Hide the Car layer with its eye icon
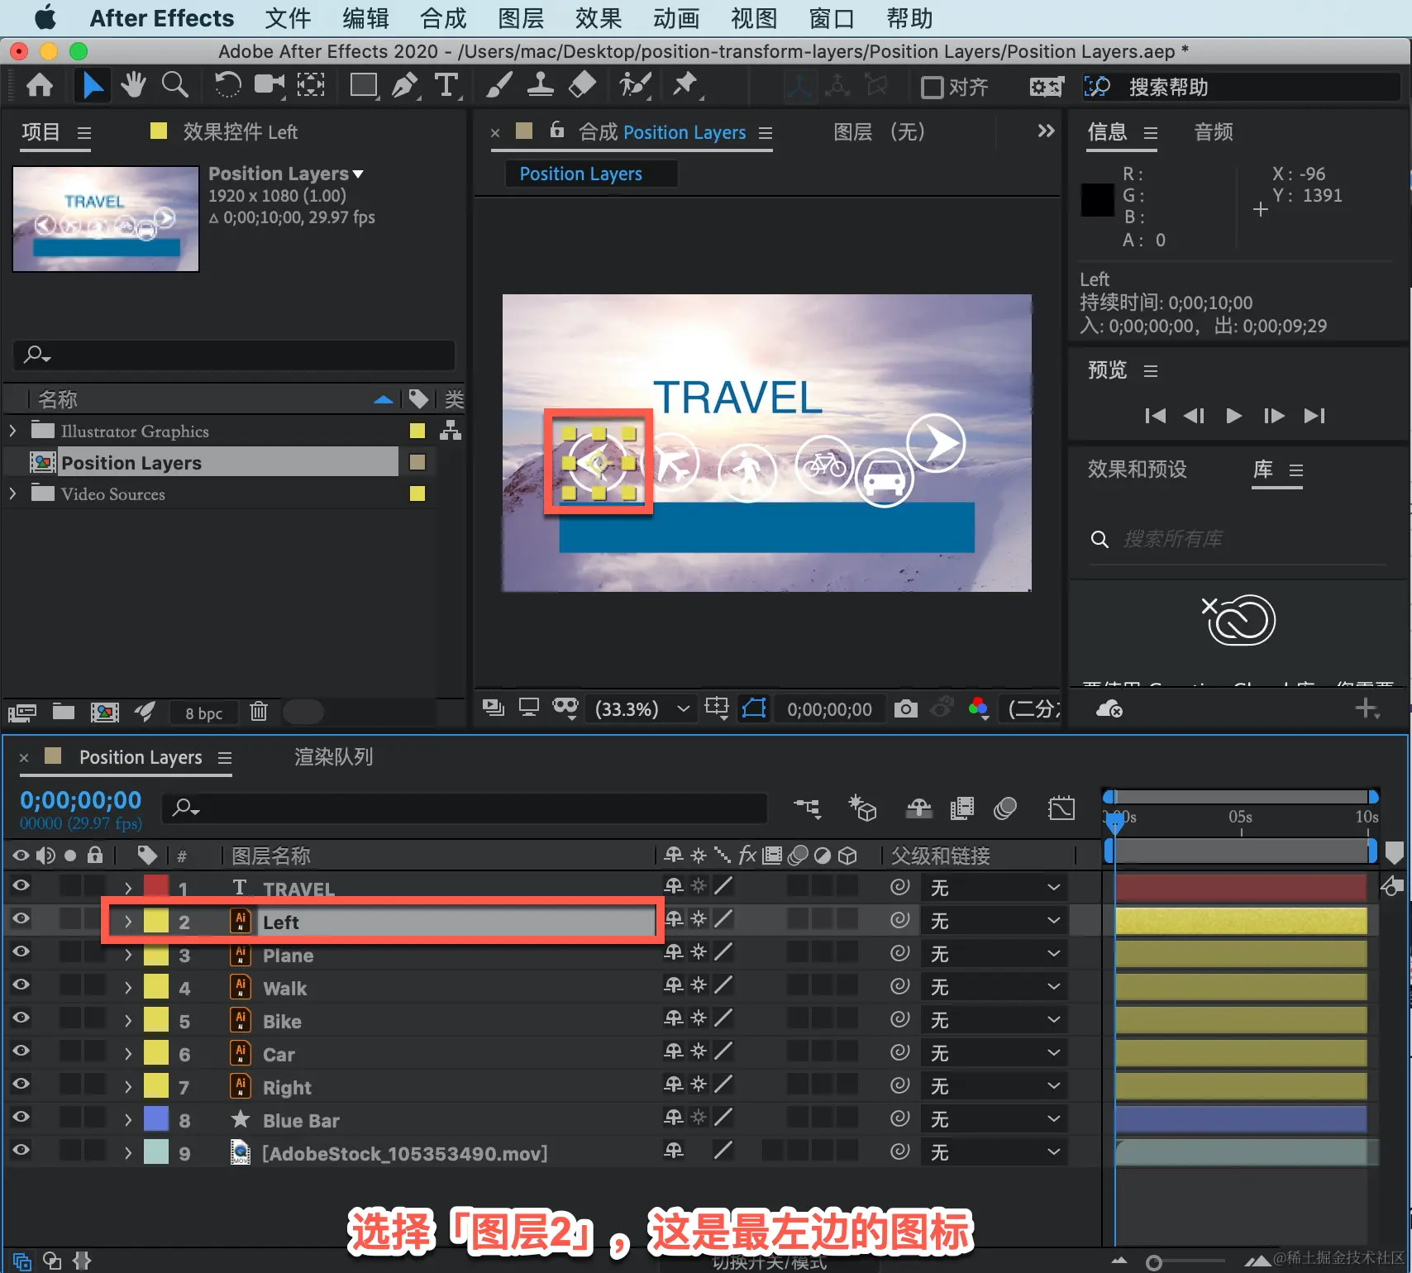The height and width of the screenshot is (1273, 1412). pos(21,1051)
